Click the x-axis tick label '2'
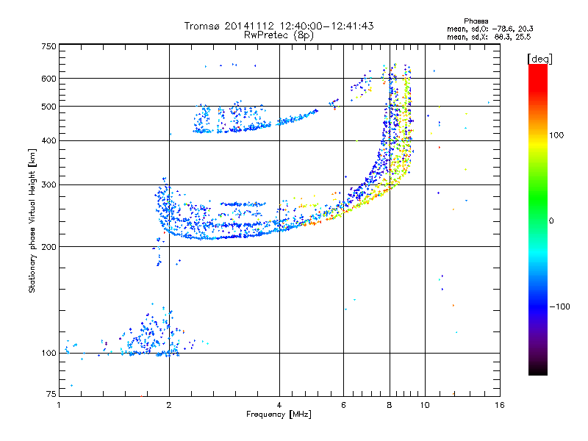The height and width of the screenshot is (441, 588). (x=169, y=405)
